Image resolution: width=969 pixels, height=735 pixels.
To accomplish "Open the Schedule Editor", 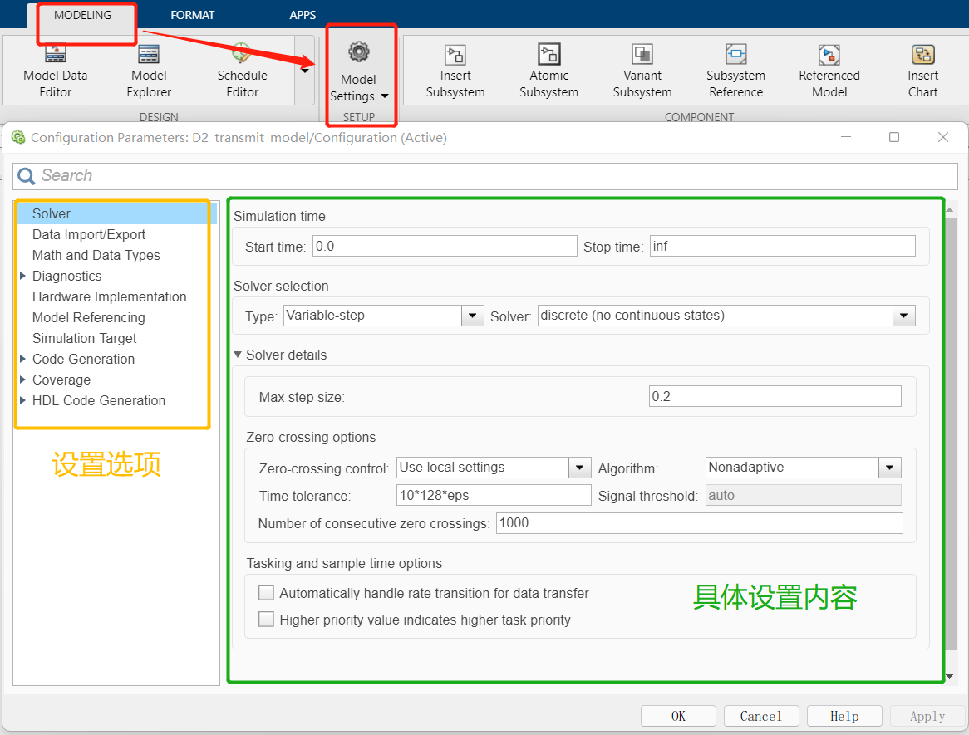I will coord(243,71).
